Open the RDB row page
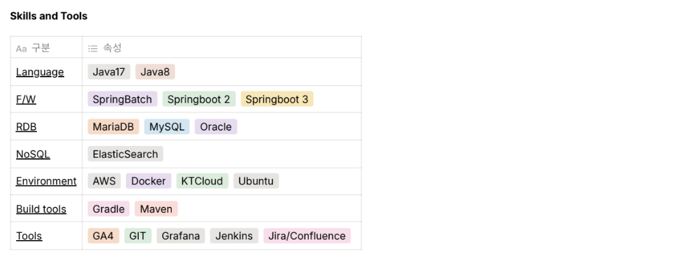 tap(26, 127)
